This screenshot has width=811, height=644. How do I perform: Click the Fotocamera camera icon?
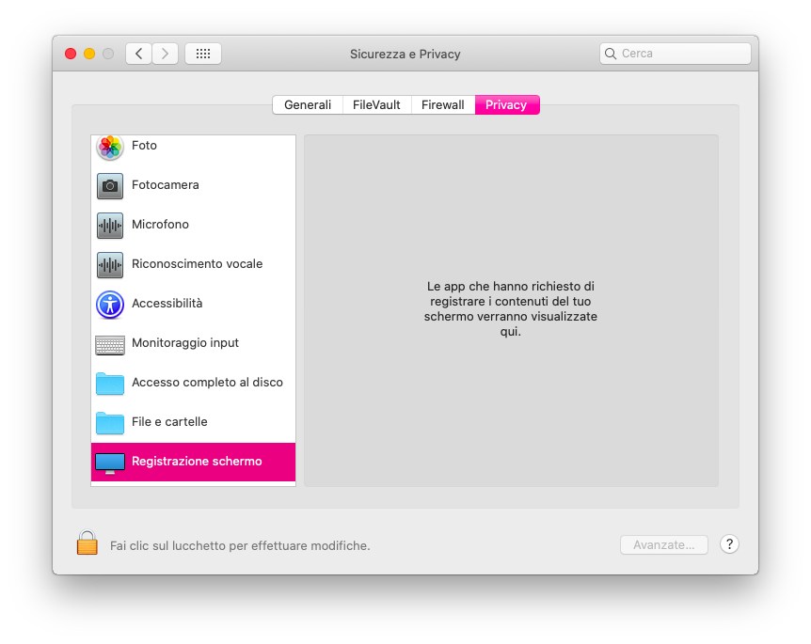[110, 186]
